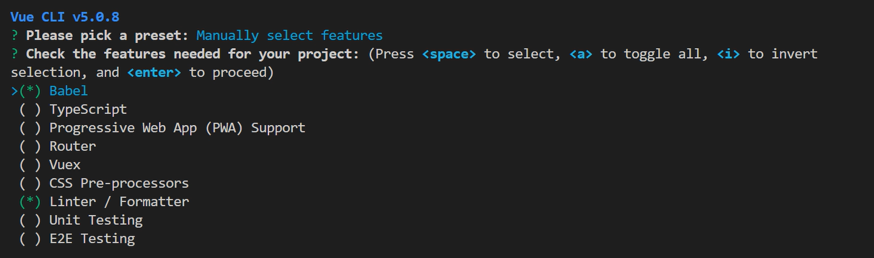Image resolution: width=874 pixels, height=258 pixels.
Task: Click the Vue CLI v5.0.8 title
Action: [x=64, y=17]
